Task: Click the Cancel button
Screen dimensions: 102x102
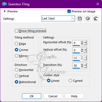Action: coord(53,96)
